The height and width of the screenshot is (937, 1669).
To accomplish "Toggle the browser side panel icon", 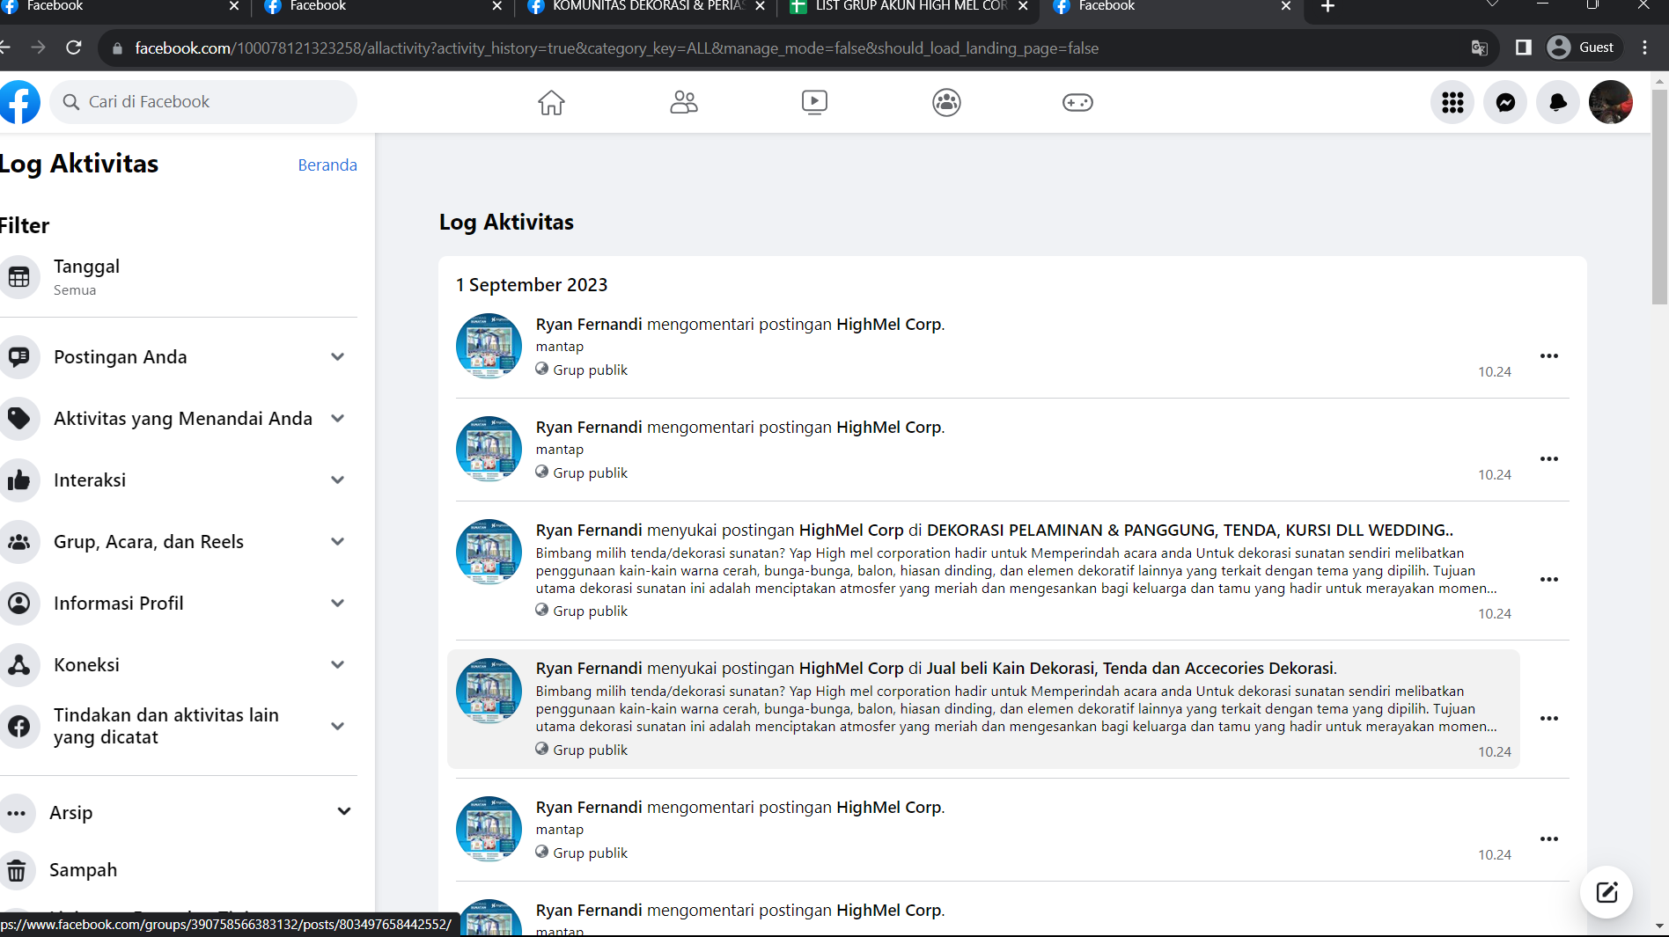I will point(1523,48).
